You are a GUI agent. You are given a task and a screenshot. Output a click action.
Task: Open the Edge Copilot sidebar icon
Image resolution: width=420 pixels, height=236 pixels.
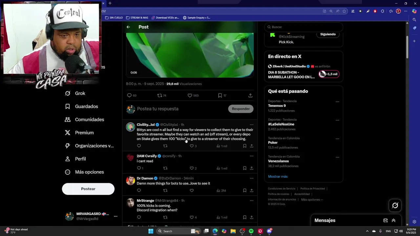[x=414, y=11]
